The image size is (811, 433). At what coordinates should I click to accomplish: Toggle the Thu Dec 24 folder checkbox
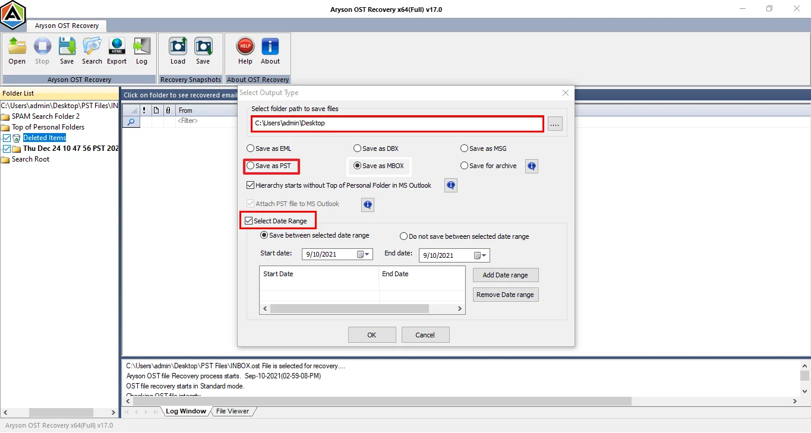[x=7, y=148]
